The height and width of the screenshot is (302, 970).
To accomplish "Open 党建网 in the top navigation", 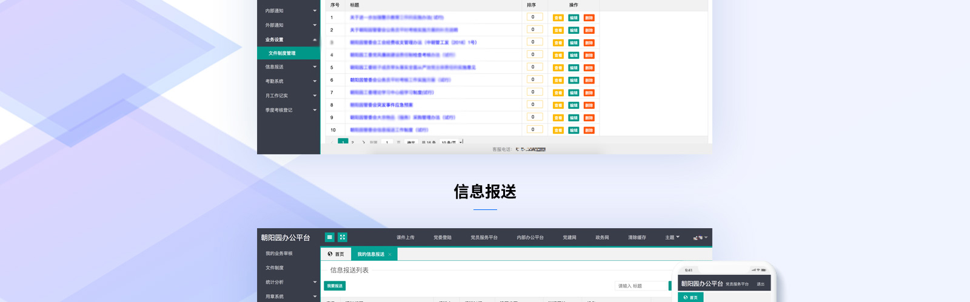I will pos(569,237).
